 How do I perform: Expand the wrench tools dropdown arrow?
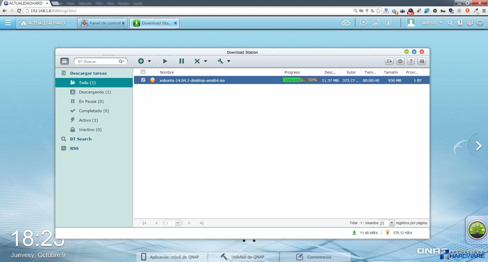point(229,61)
